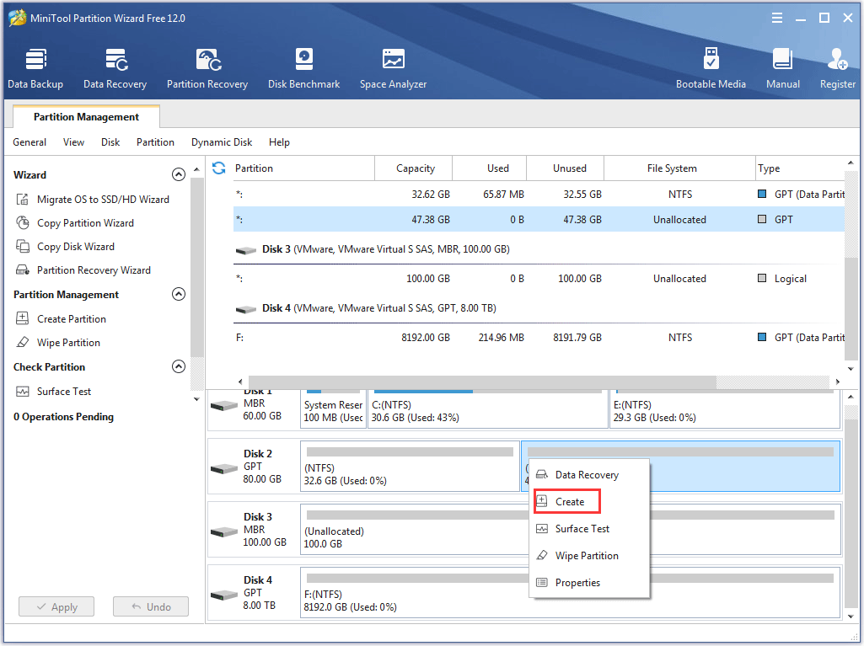Viewport: 864px width, 646px height.
Task: Click the Undo button
Action: tap(150, 606)
